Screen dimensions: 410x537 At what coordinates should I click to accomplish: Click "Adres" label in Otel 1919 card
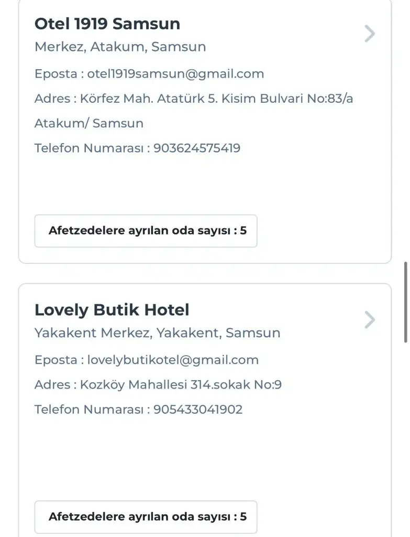coord(52,99)
